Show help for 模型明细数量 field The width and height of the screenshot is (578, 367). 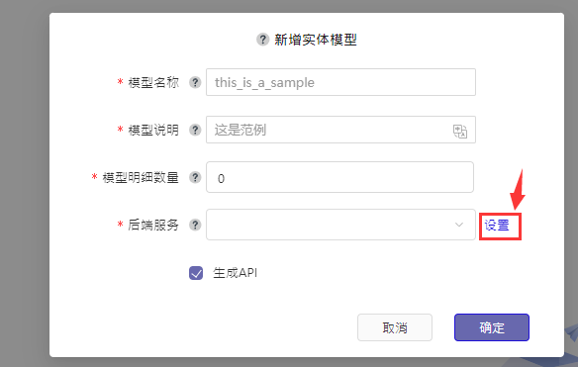[x=195, y=177]
